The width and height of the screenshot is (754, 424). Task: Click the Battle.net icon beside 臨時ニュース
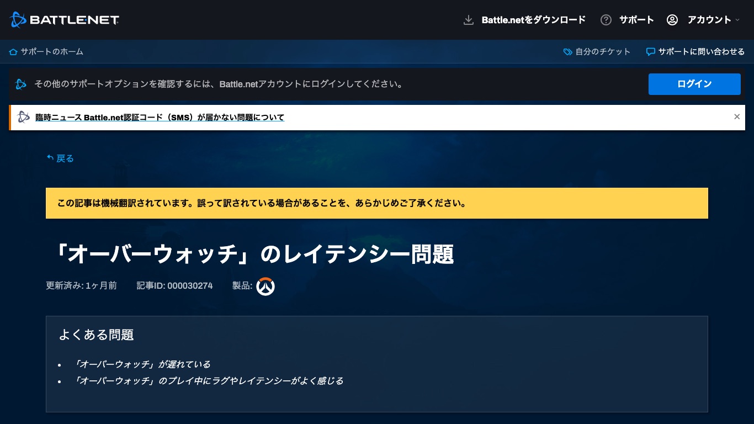pyautogui.click(x=24, y=117)
